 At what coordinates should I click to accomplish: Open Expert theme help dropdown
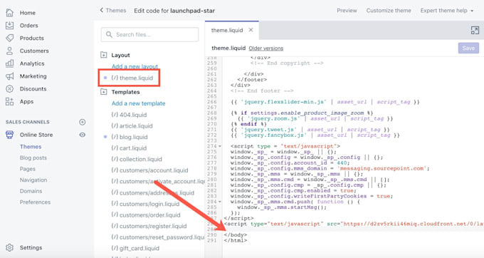(x=447, y=11)
